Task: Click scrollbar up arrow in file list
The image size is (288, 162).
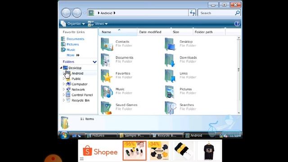Action: pos(239,38)
